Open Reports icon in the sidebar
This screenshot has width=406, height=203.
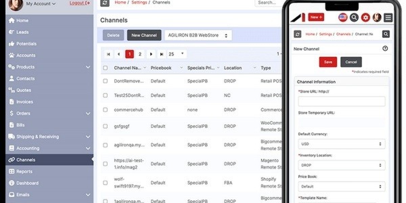pyautogui.click(x=12, y=172)
